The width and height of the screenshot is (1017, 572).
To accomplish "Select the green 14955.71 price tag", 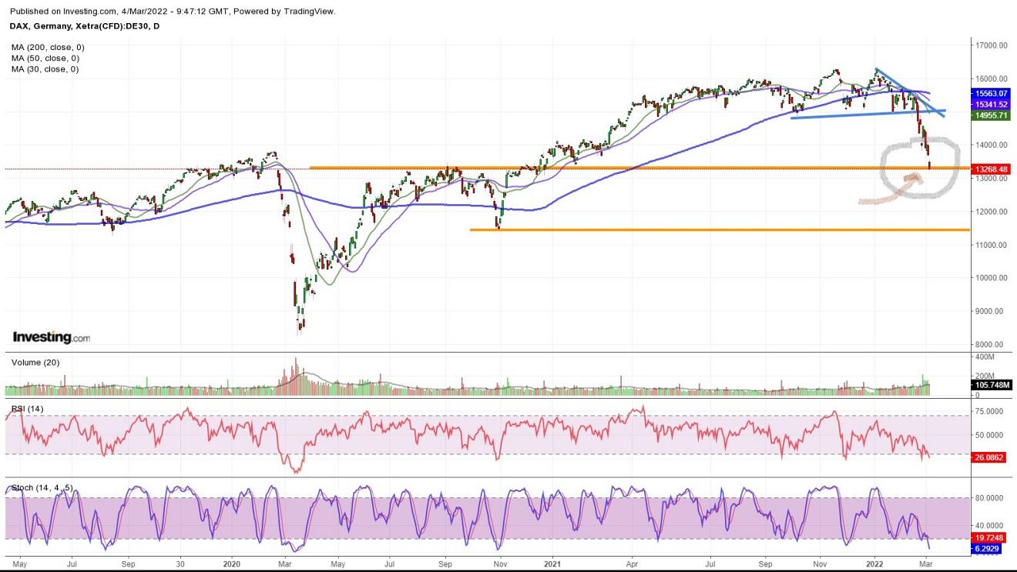I will (x=991, y=115).
